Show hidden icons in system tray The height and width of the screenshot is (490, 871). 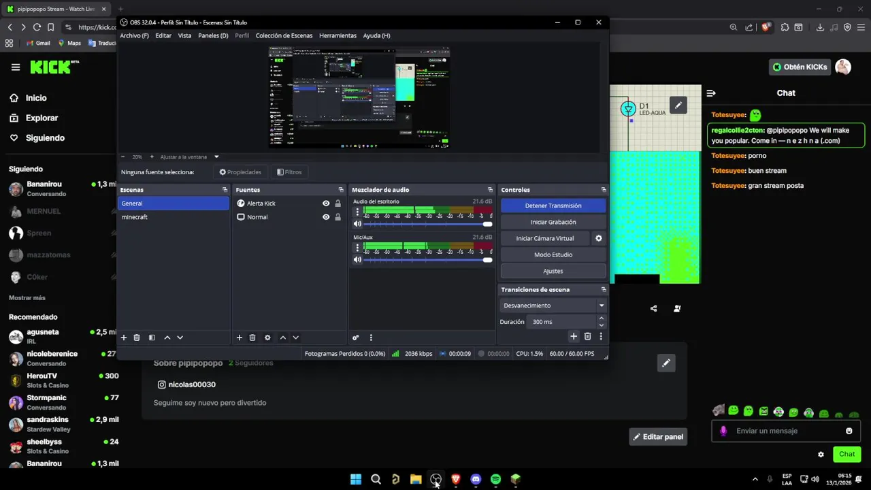tap(755, 479)
